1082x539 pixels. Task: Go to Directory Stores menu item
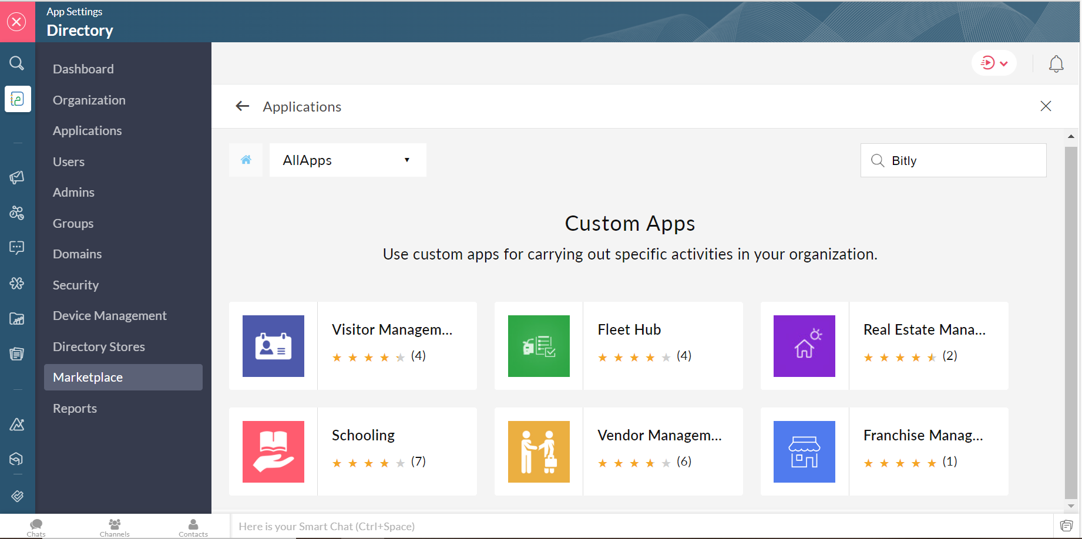point(99,347)
